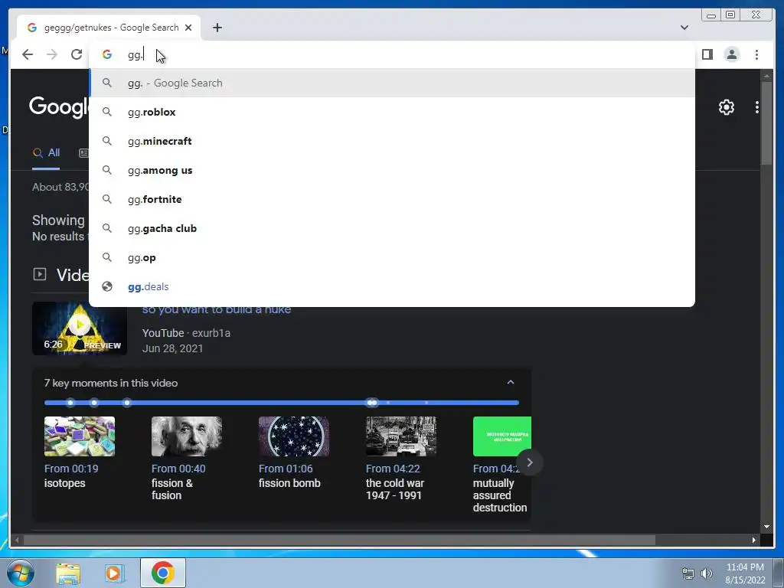Open the 'mutually assured destruction' green thumbnail
Image resolution: width=784 pixels, height=588 pixels.
(x=502, y=436)
